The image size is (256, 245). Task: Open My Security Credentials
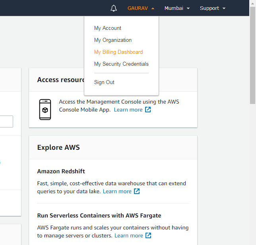pos(121,64)
